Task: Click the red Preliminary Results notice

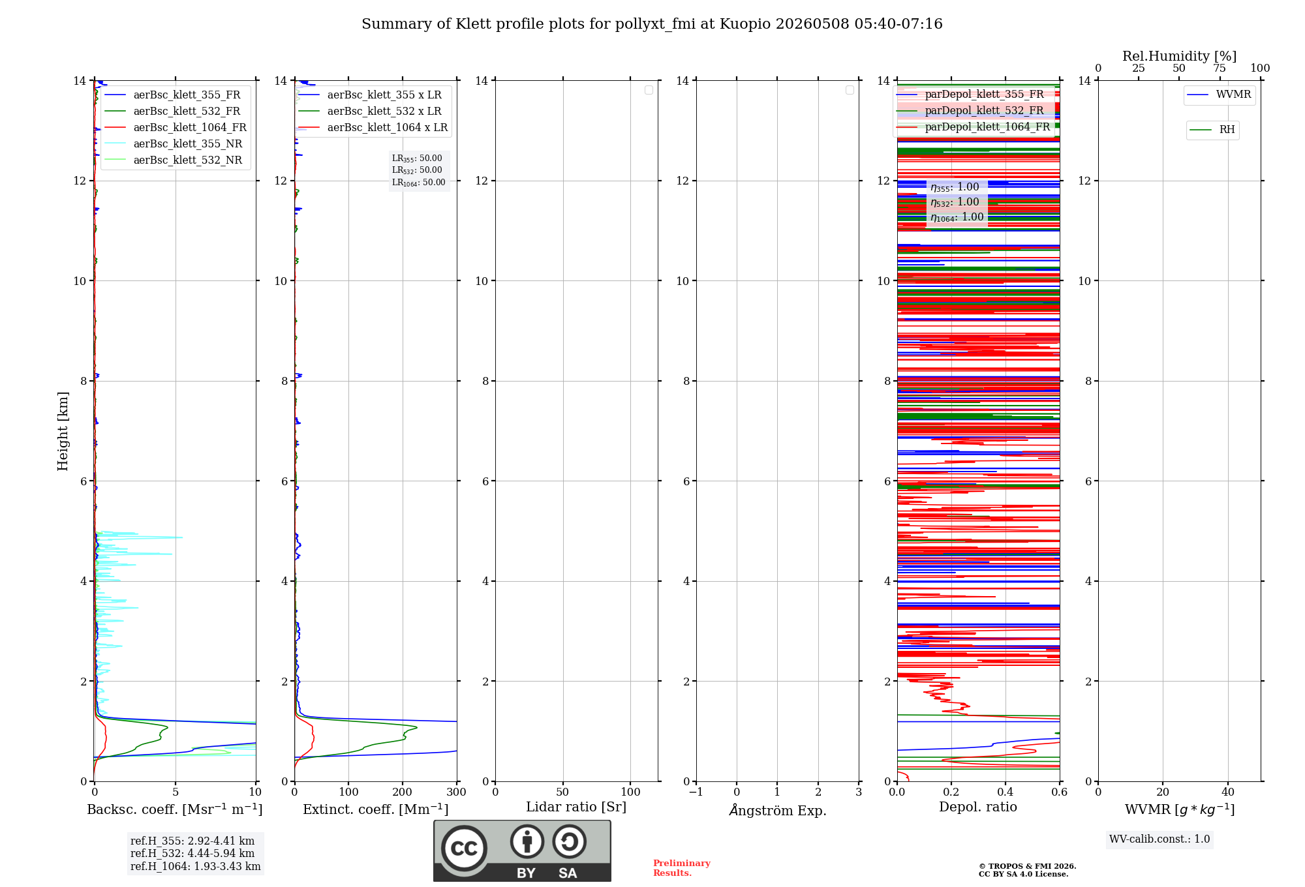Action: [682, 868]
